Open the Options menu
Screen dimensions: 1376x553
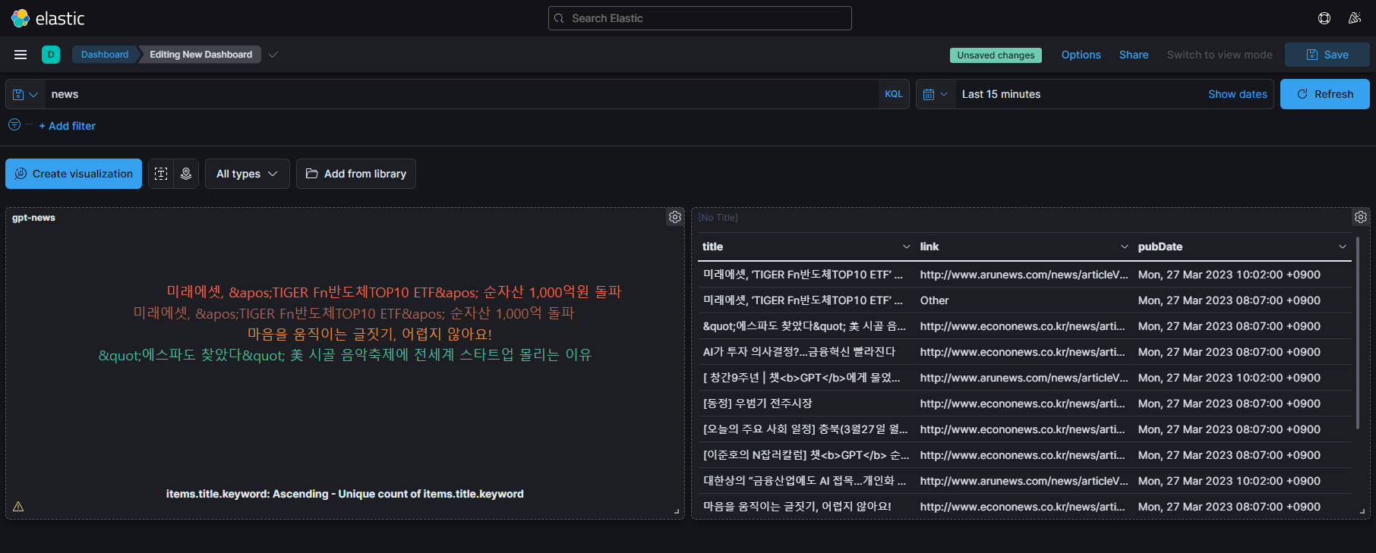click(x=1081, y=55)
